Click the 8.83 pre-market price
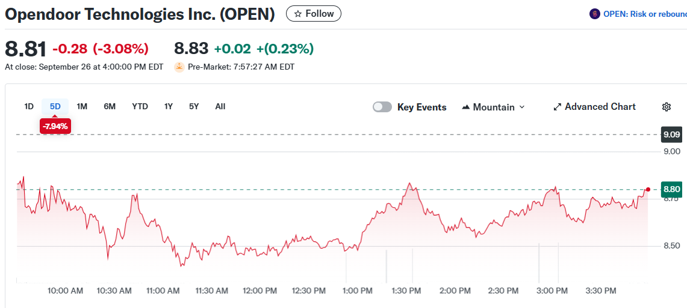The width and height of the screenshot is (687, 308). point(191,49)
